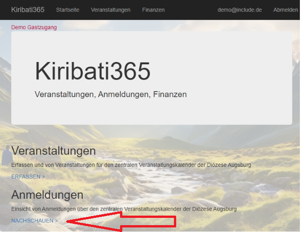
Task: Click the Kiribati365 brand logo in navbar
Action: pyautogui.click(x=27, y=10)
